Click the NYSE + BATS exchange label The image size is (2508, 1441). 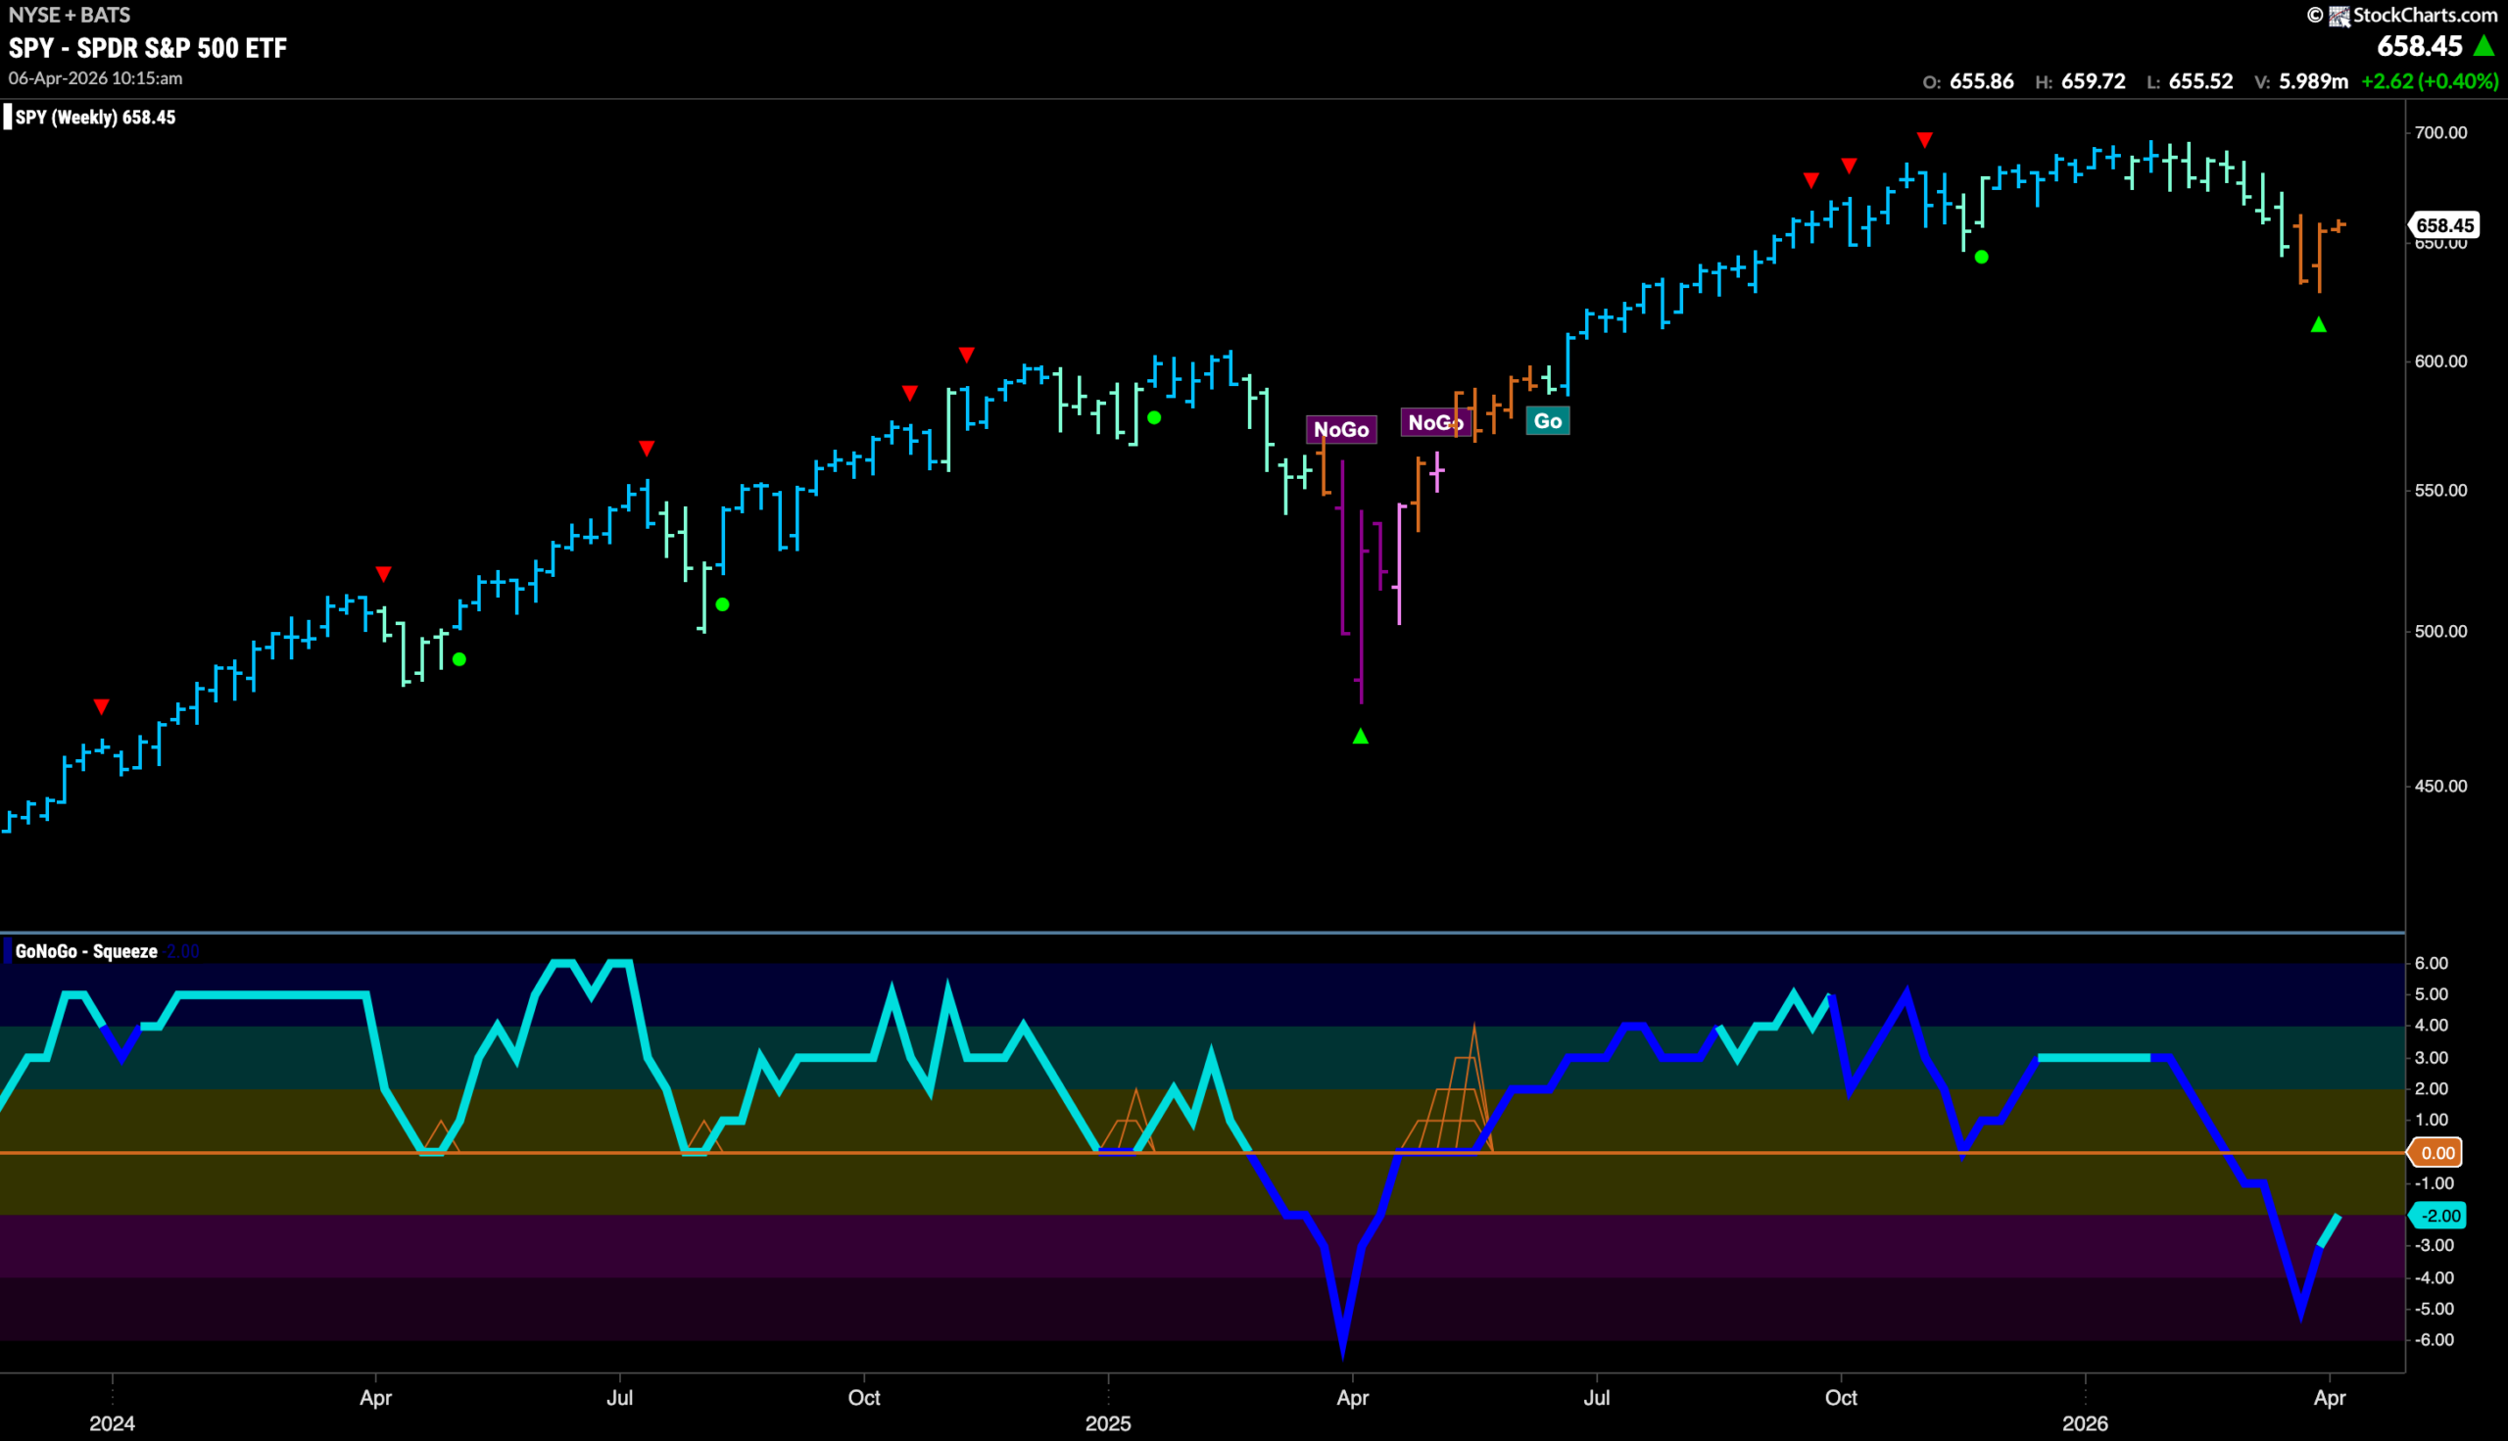[x=70, y=15]
